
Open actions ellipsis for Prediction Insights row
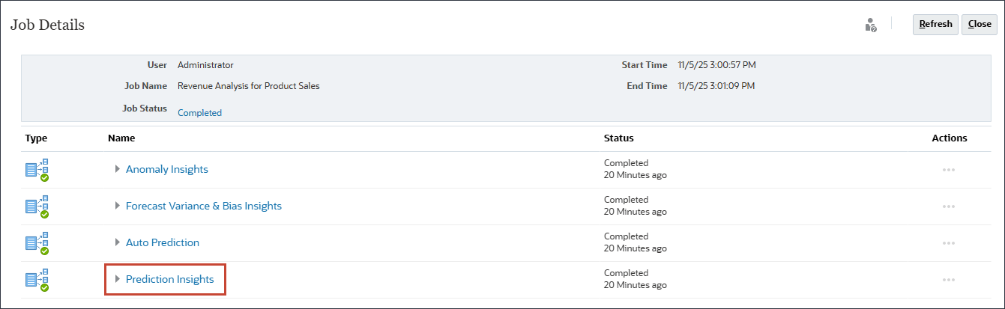click(948, 280)
